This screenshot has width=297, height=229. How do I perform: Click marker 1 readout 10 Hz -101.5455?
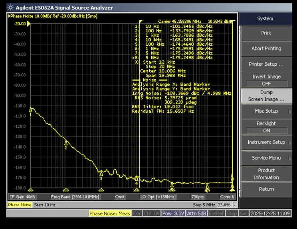[x=174, y=26]
